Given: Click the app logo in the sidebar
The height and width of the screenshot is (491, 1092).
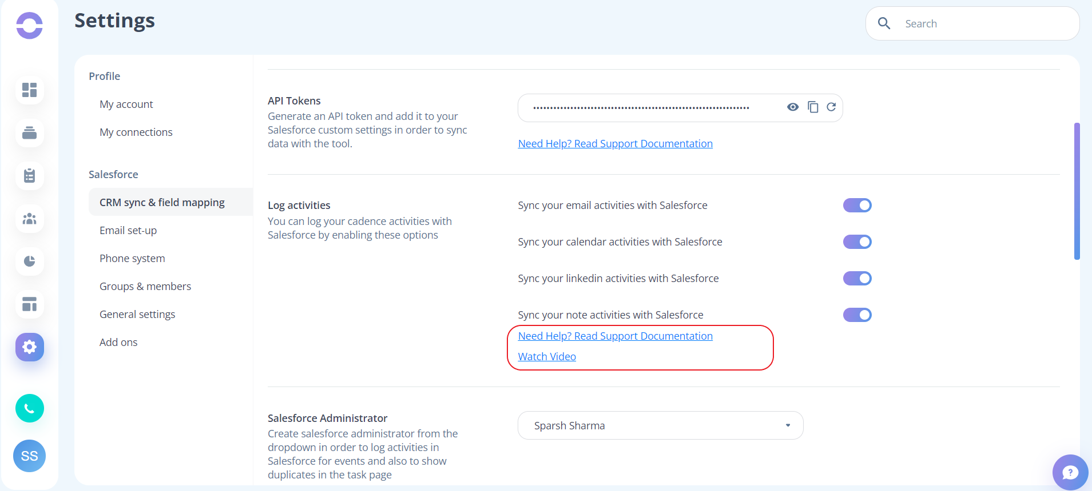Looking at the screenshot, I should [x=29, y=26].
